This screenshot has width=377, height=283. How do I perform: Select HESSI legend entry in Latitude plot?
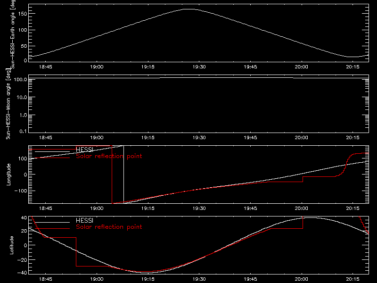click(84, 220)
